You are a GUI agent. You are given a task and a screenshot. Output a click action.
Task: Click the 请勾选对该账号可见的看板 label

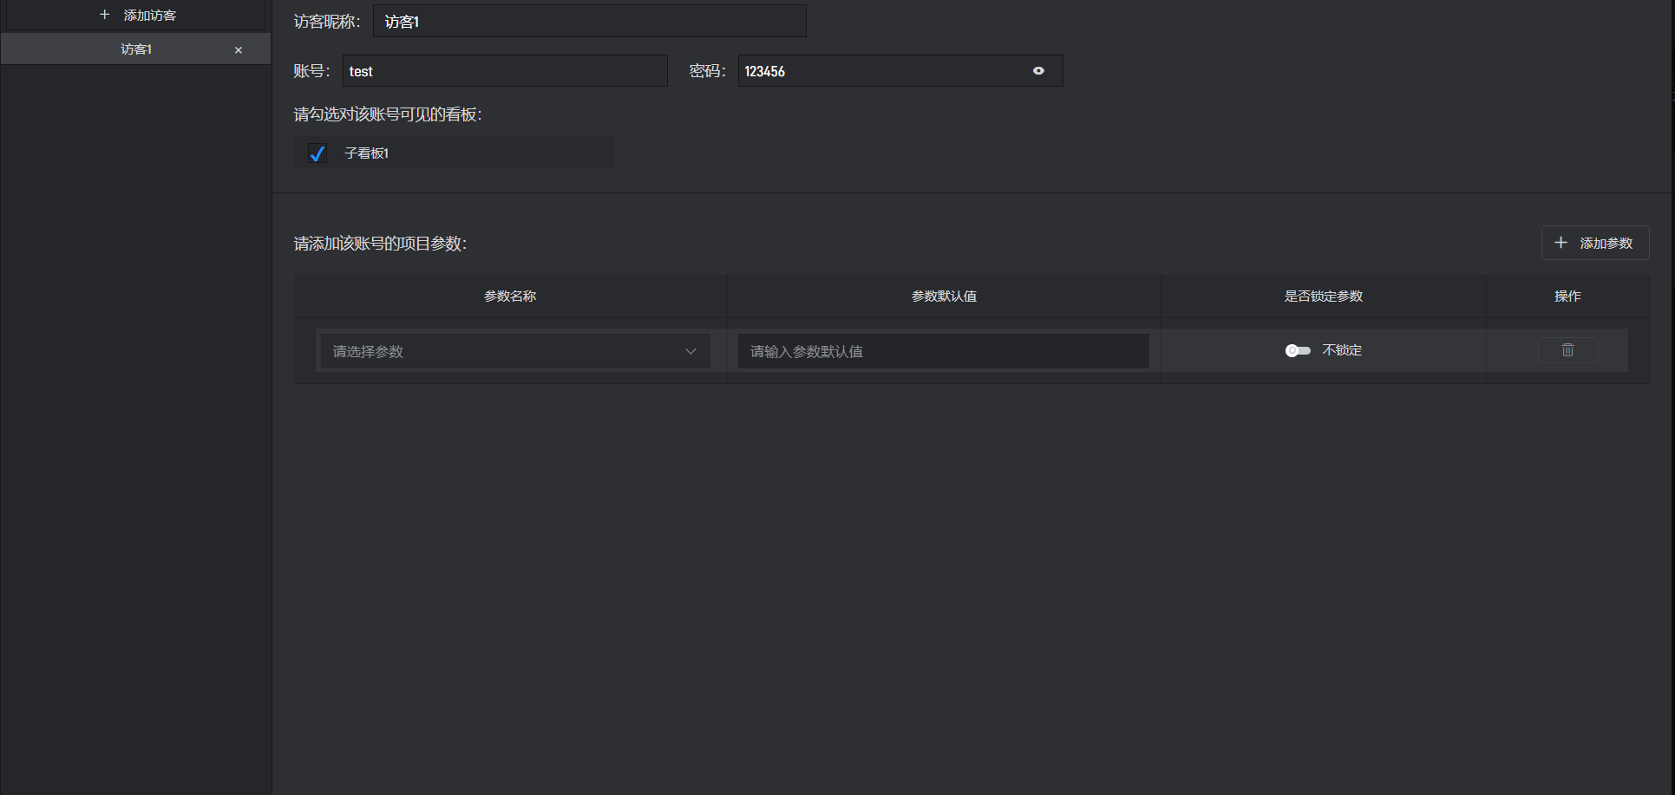(388, 114)
